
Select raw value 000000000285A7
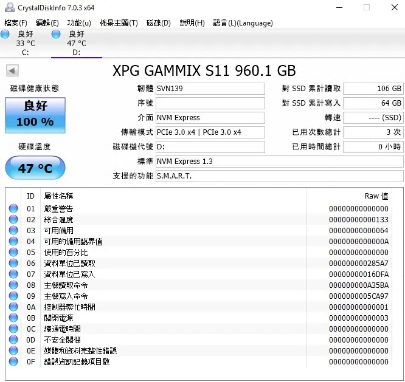point(359,264)
